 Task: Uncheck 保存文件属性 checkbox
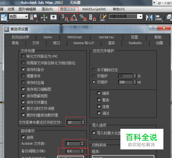pyautogui.click(x=23, y=102)
